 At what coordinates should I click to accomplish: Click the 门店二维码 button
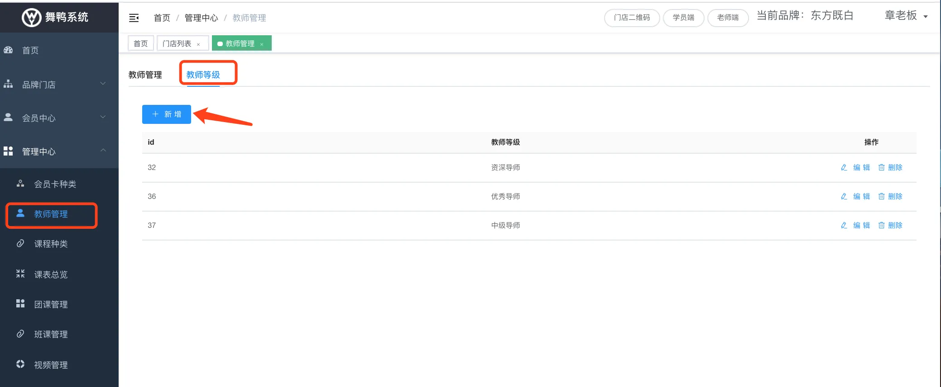tap(632, 18)
